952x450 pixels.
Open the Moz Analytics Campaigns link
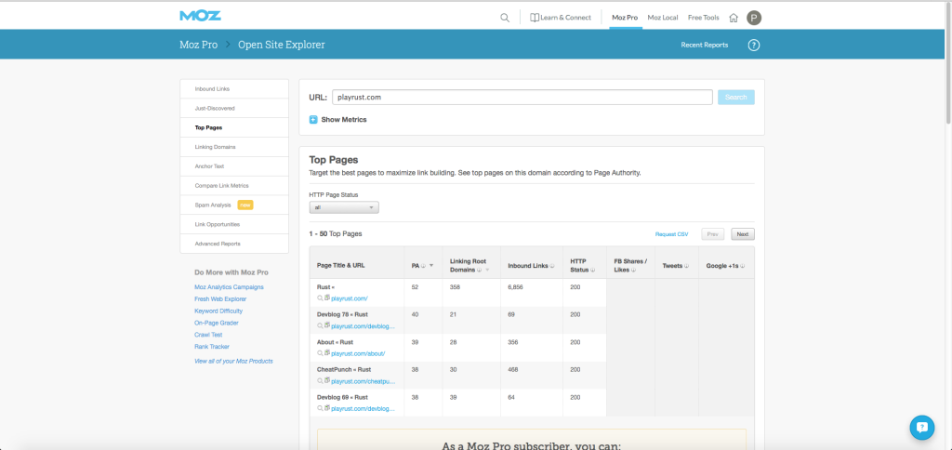229,287
